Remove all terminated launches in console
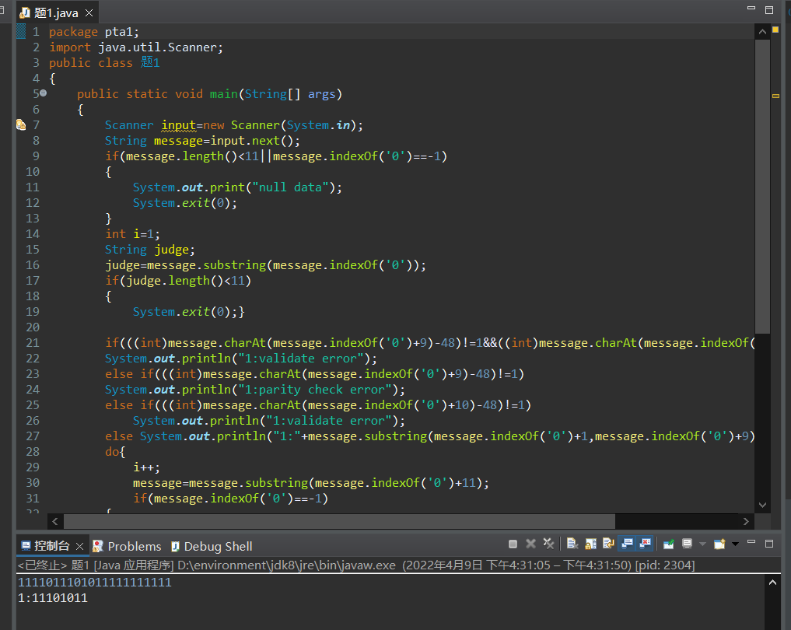 point(548,544)
